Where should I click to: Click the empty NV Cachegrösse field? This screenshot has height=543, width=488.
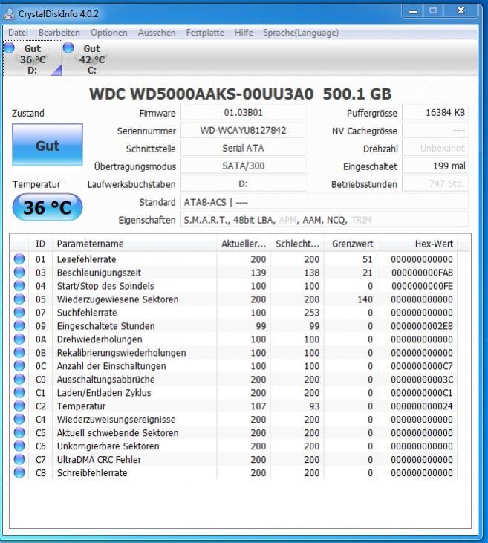tap(435, 131)
